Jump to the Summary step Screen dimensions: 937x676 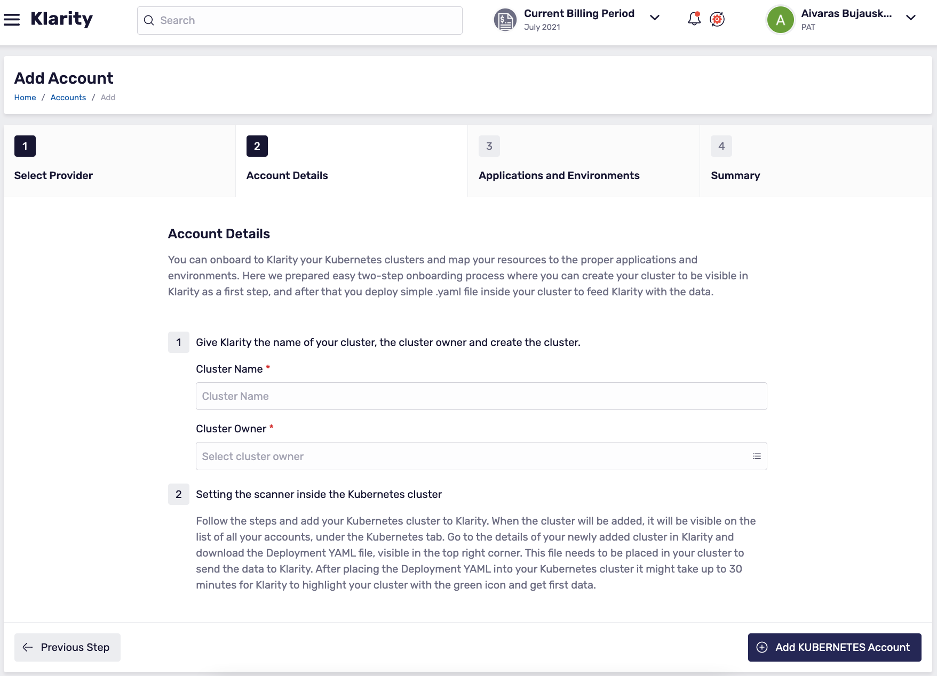point(816,161)
